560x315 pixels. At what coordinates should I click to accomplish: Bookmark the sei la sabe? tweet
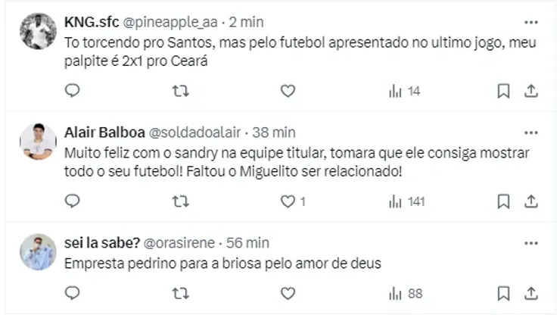[x=503, y=293]
